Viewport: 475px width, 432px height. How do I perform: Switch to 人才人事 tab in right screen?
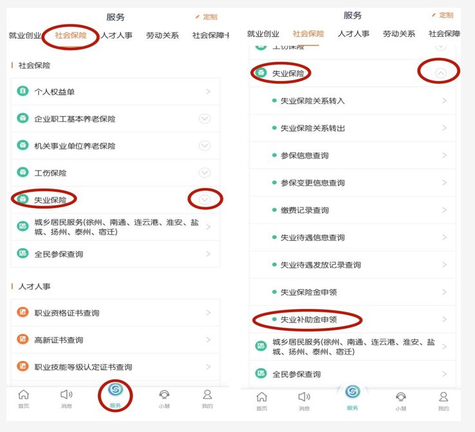pyautogui.click(x=353, y=33)
